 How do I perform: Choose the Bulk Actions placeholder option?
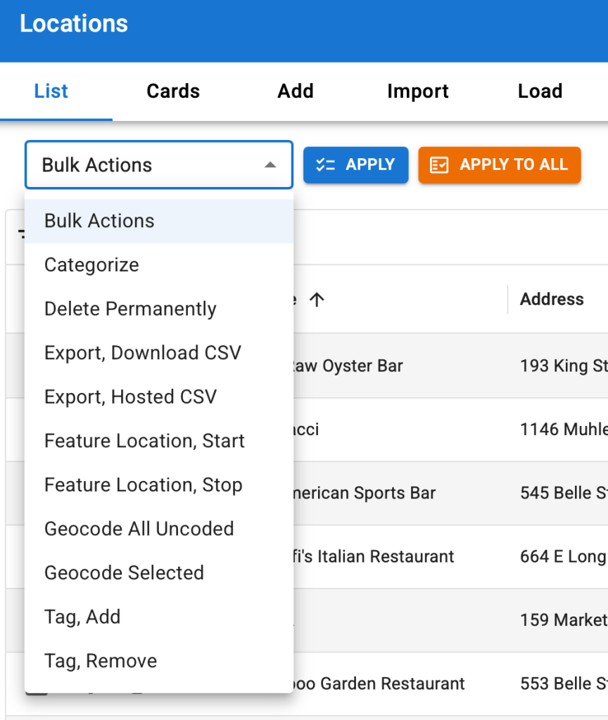(x=159, y=221)
